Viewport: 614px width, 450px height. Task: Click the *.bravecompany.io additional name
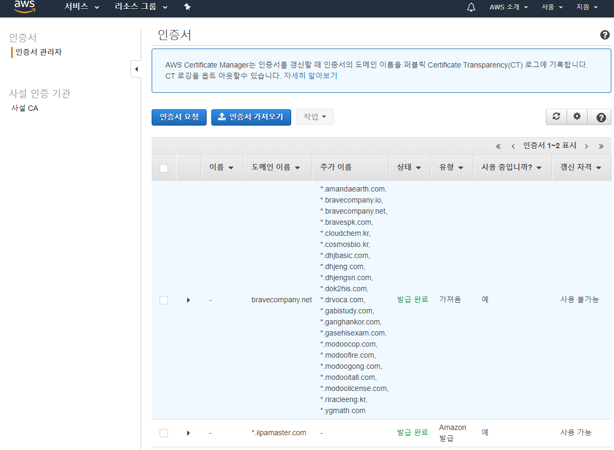coord(351,200)
